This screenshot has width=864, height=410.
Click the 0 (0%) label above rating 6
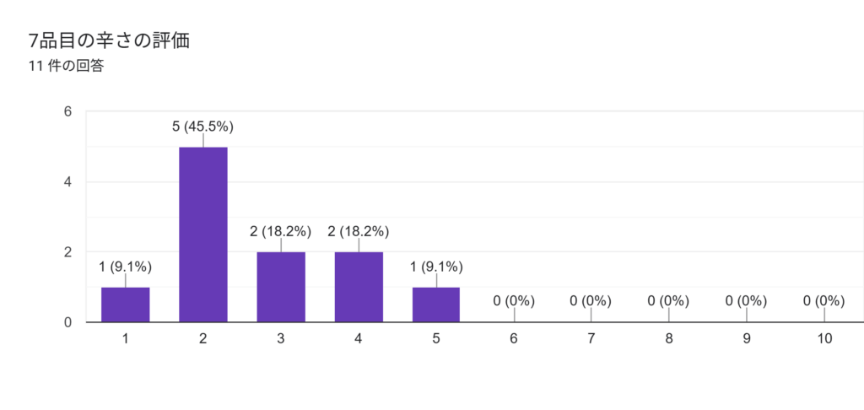click(514, 300)
